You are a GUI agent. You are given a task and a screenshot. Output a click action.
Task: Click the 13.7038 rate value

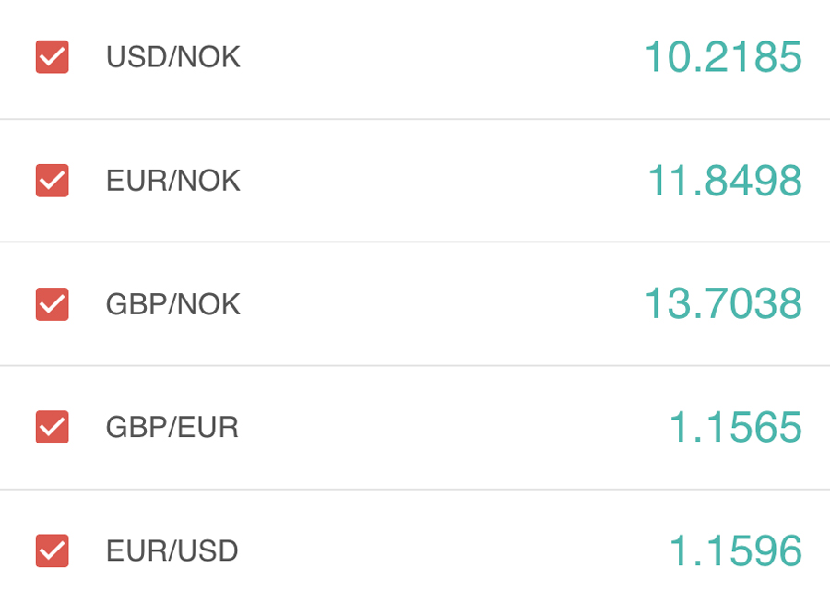coord(723,304)
